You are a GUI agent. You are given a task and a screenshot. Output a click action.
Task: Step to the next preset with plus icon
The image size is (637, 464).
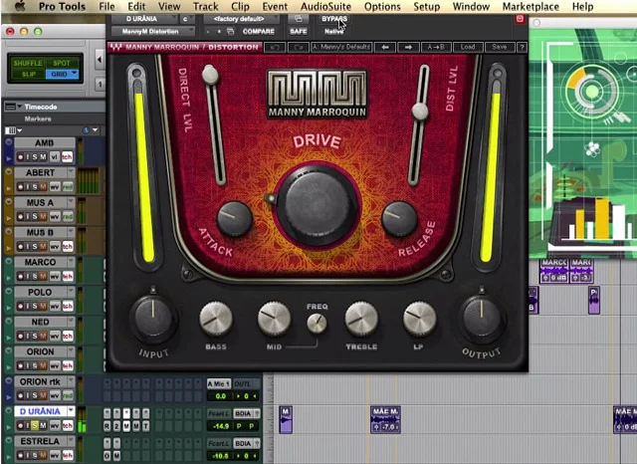tap(219, 31)
